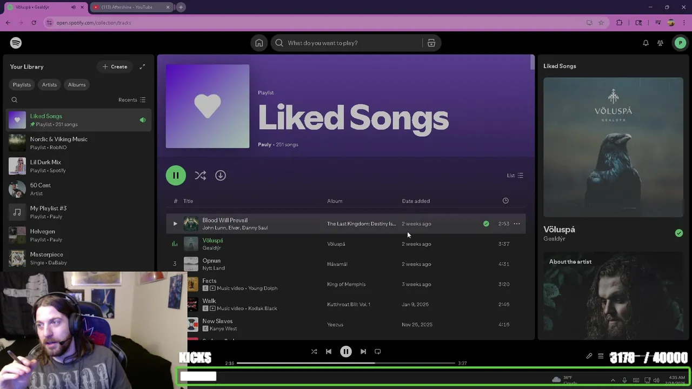Open Friend Activity icon

pos(660,43)
